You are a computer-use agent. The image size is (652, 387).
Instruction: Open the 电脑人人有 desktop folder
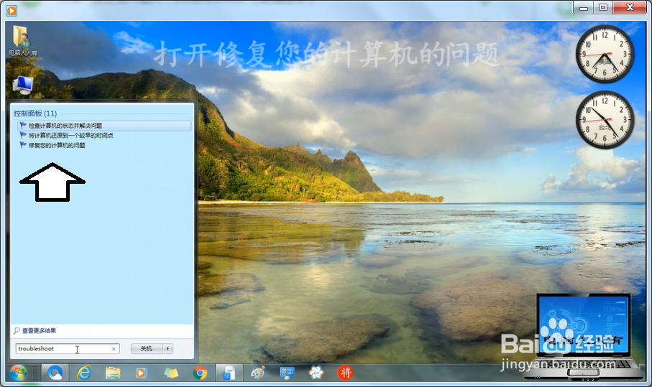click(23, 41)
